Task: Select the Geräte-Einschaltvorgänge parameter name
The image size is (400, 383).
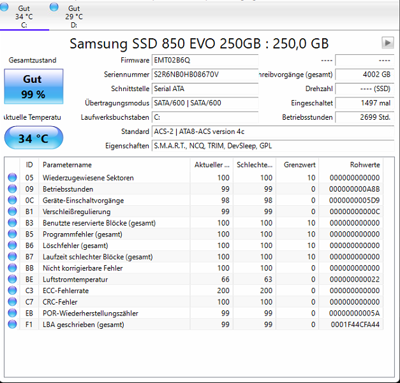Action: [x=83, y=200]
